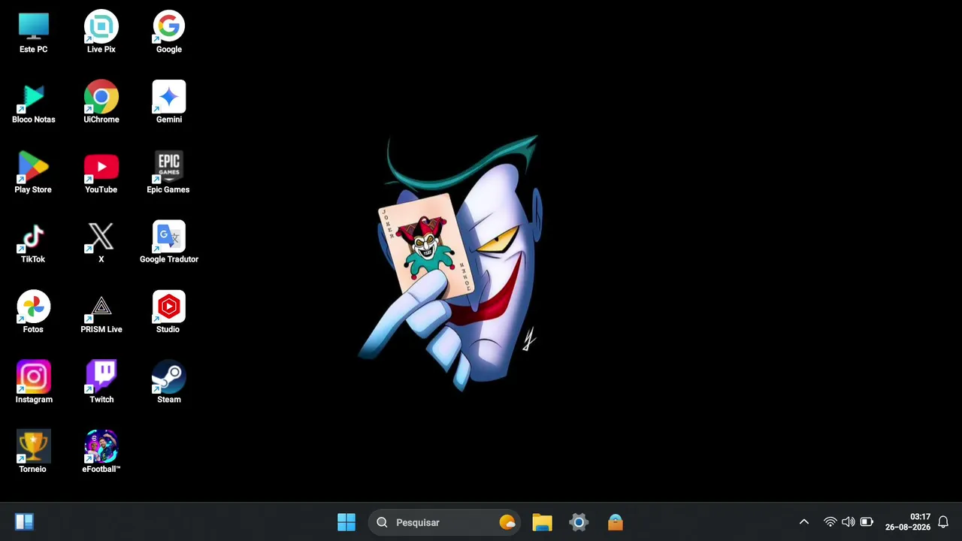Click the Epic Games launcher shortcut

point(168,173)
